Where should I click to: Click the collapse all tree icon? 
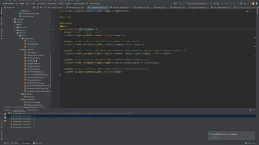coord(41,8)
